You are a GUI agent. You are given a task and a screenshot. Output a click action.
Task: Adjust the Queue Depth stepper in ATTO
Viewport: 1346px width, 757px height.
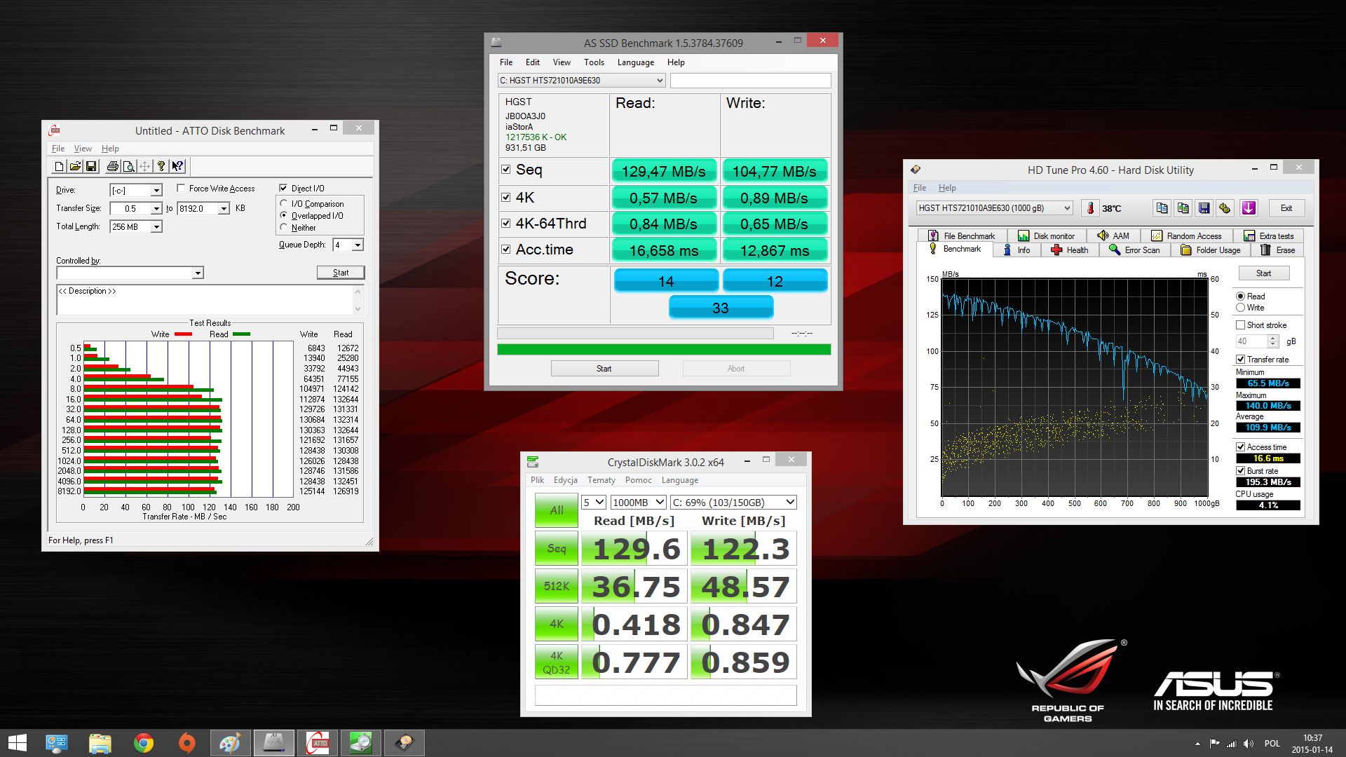point(357,245)
